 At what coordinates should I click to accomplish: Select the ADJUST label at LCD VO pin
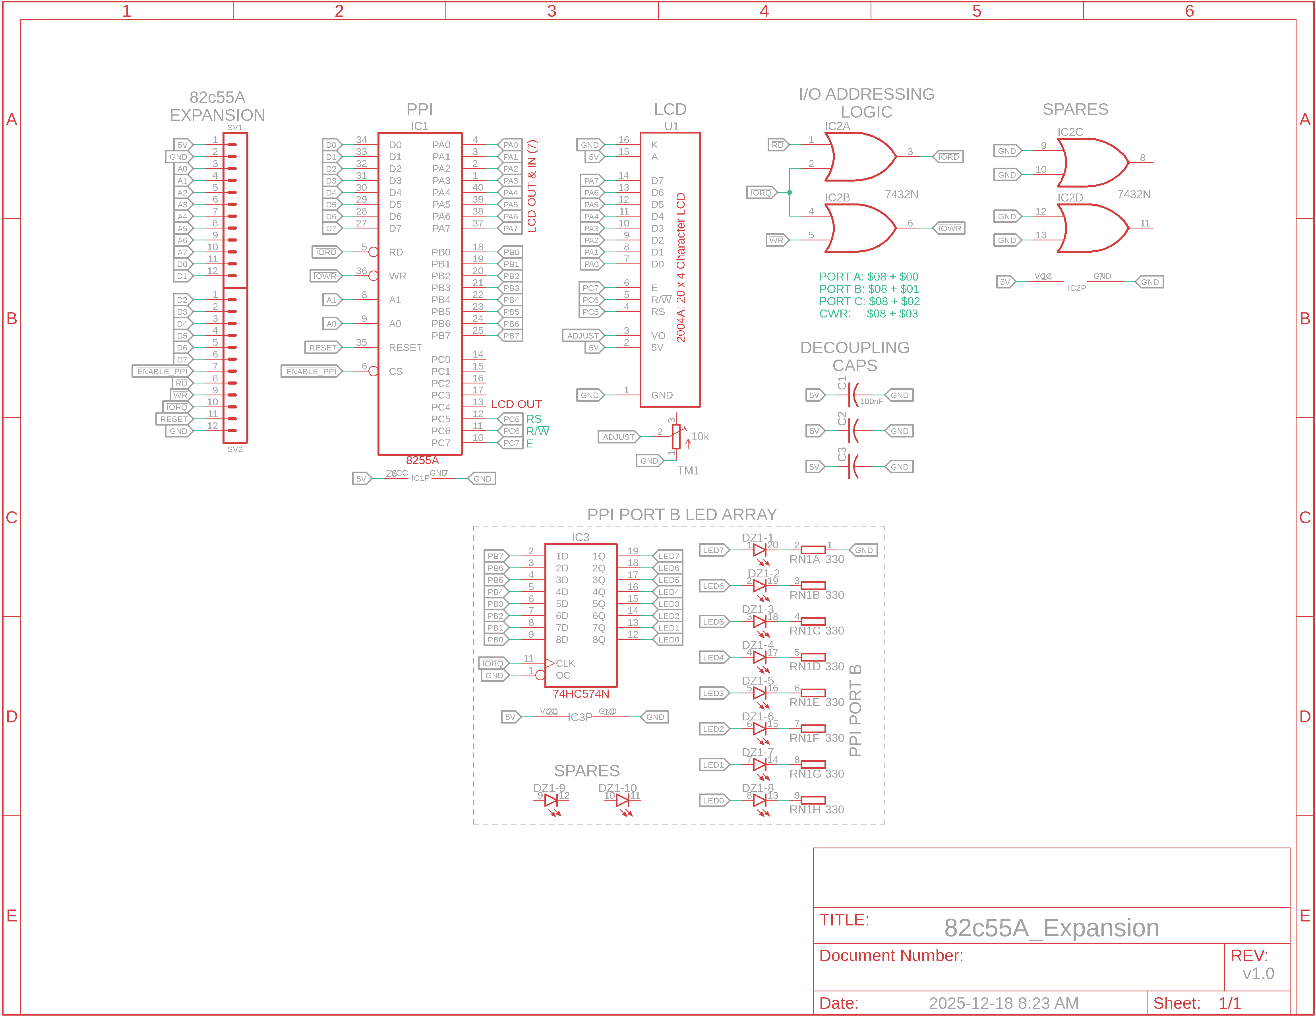[x=582, y=336]
